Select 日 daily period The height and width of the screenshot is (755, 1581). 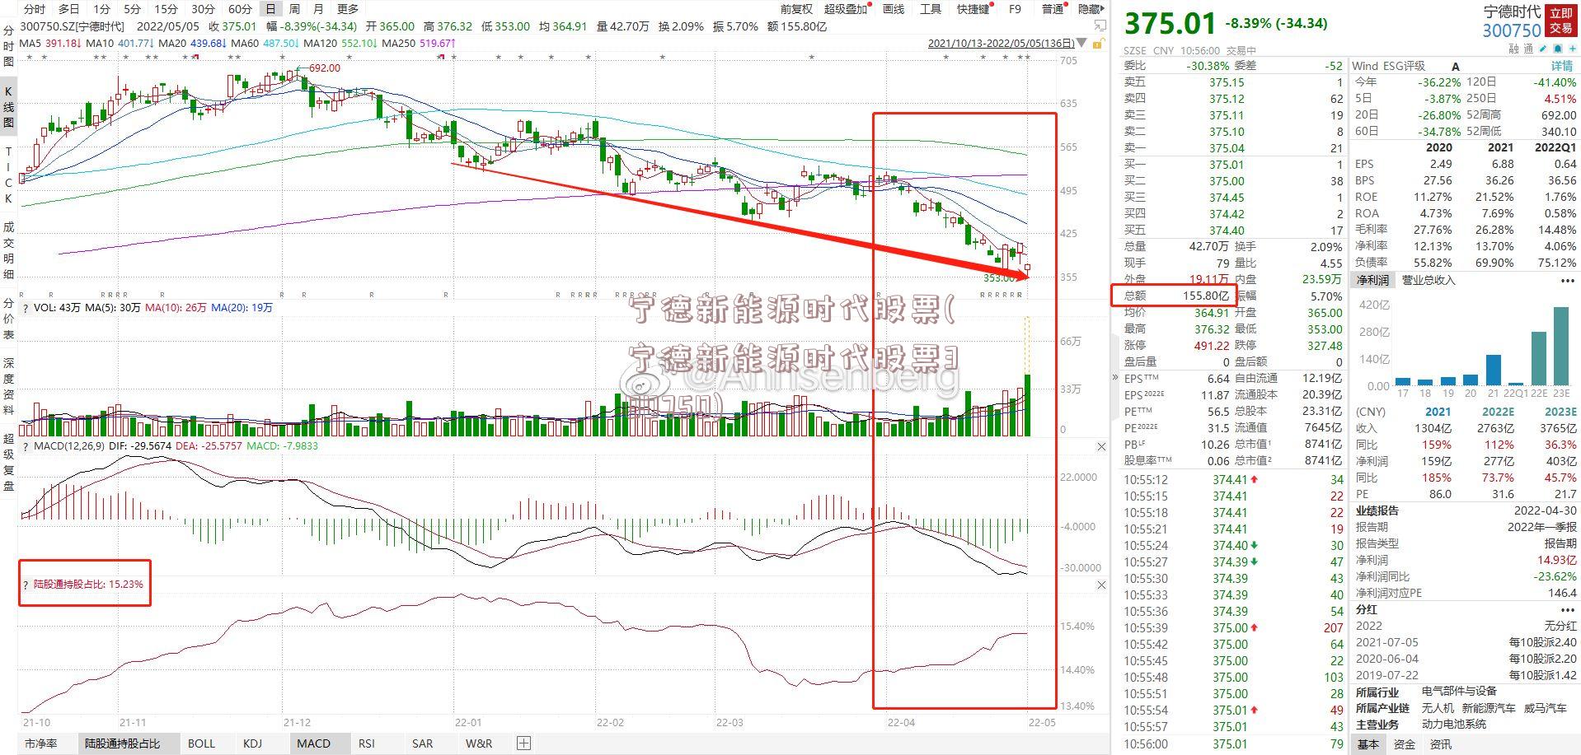click(x=270, y=9)
